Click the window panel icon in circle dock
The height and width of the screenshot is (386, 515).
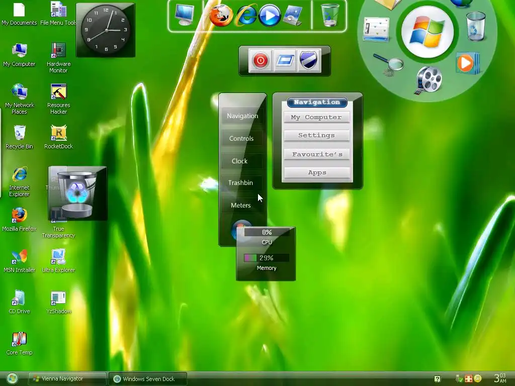tap(376, 29)
